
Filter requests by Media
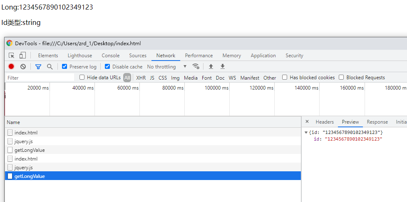[x=191, y=78]
